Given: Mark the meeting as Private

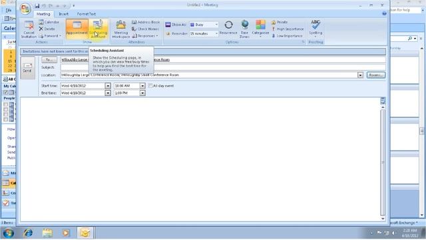Looking at the screenshot, I should tap(280, 22).
